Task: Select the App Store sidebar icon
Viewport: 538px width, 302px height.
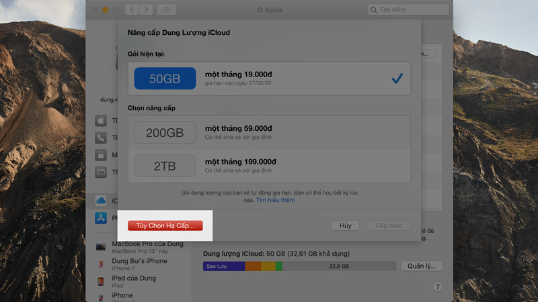Action: tap(100, 217)
